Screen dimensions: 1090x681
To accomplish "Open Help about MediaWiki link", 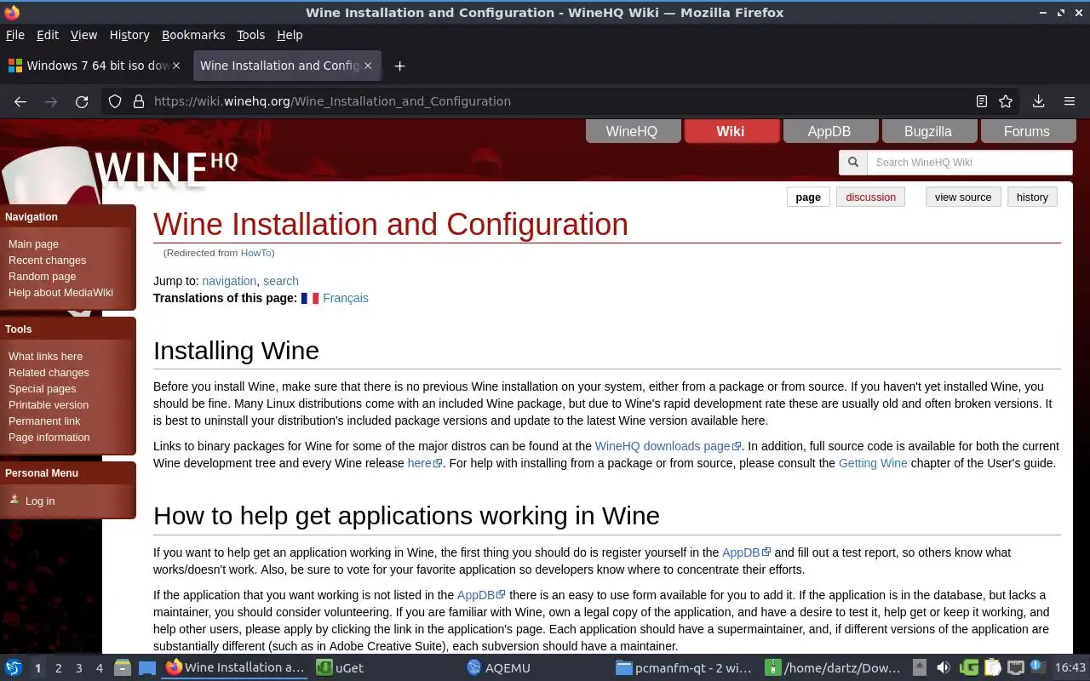I will click(60, 293).
